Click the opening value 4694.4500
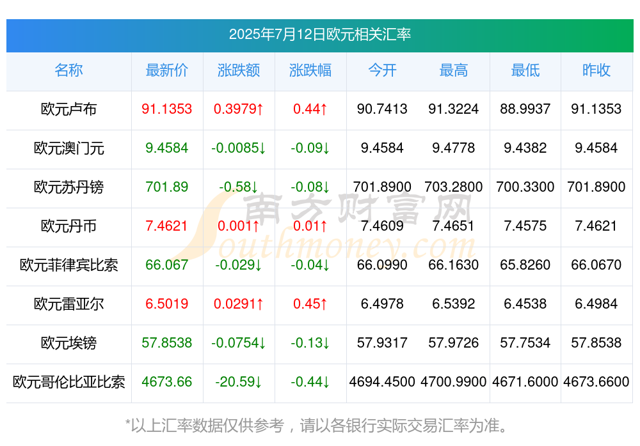640x446 pixels. click(x=382, y=382)
